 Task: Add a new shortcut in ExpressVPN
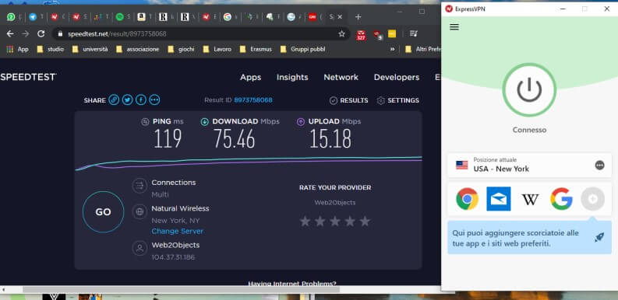tap(592, 199)
